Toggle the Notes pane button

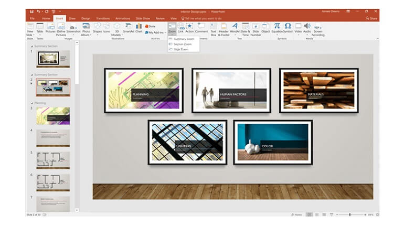pyautogui.click(x=296, y=214)
